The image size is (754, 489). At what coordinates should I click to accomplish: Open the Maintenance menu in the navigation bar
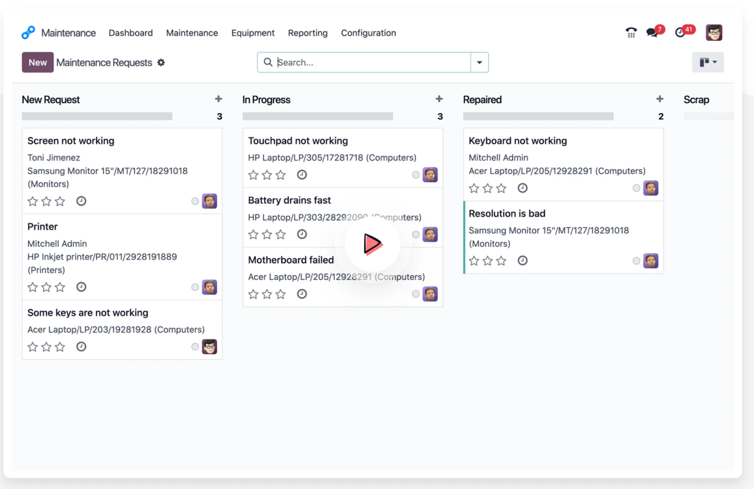coord(192,33)
